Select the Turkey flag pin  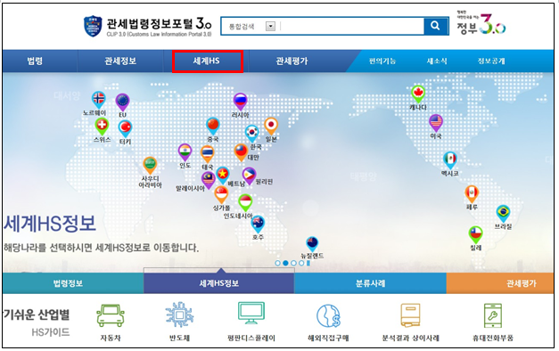pyautogui.click(x=125, y=128)
